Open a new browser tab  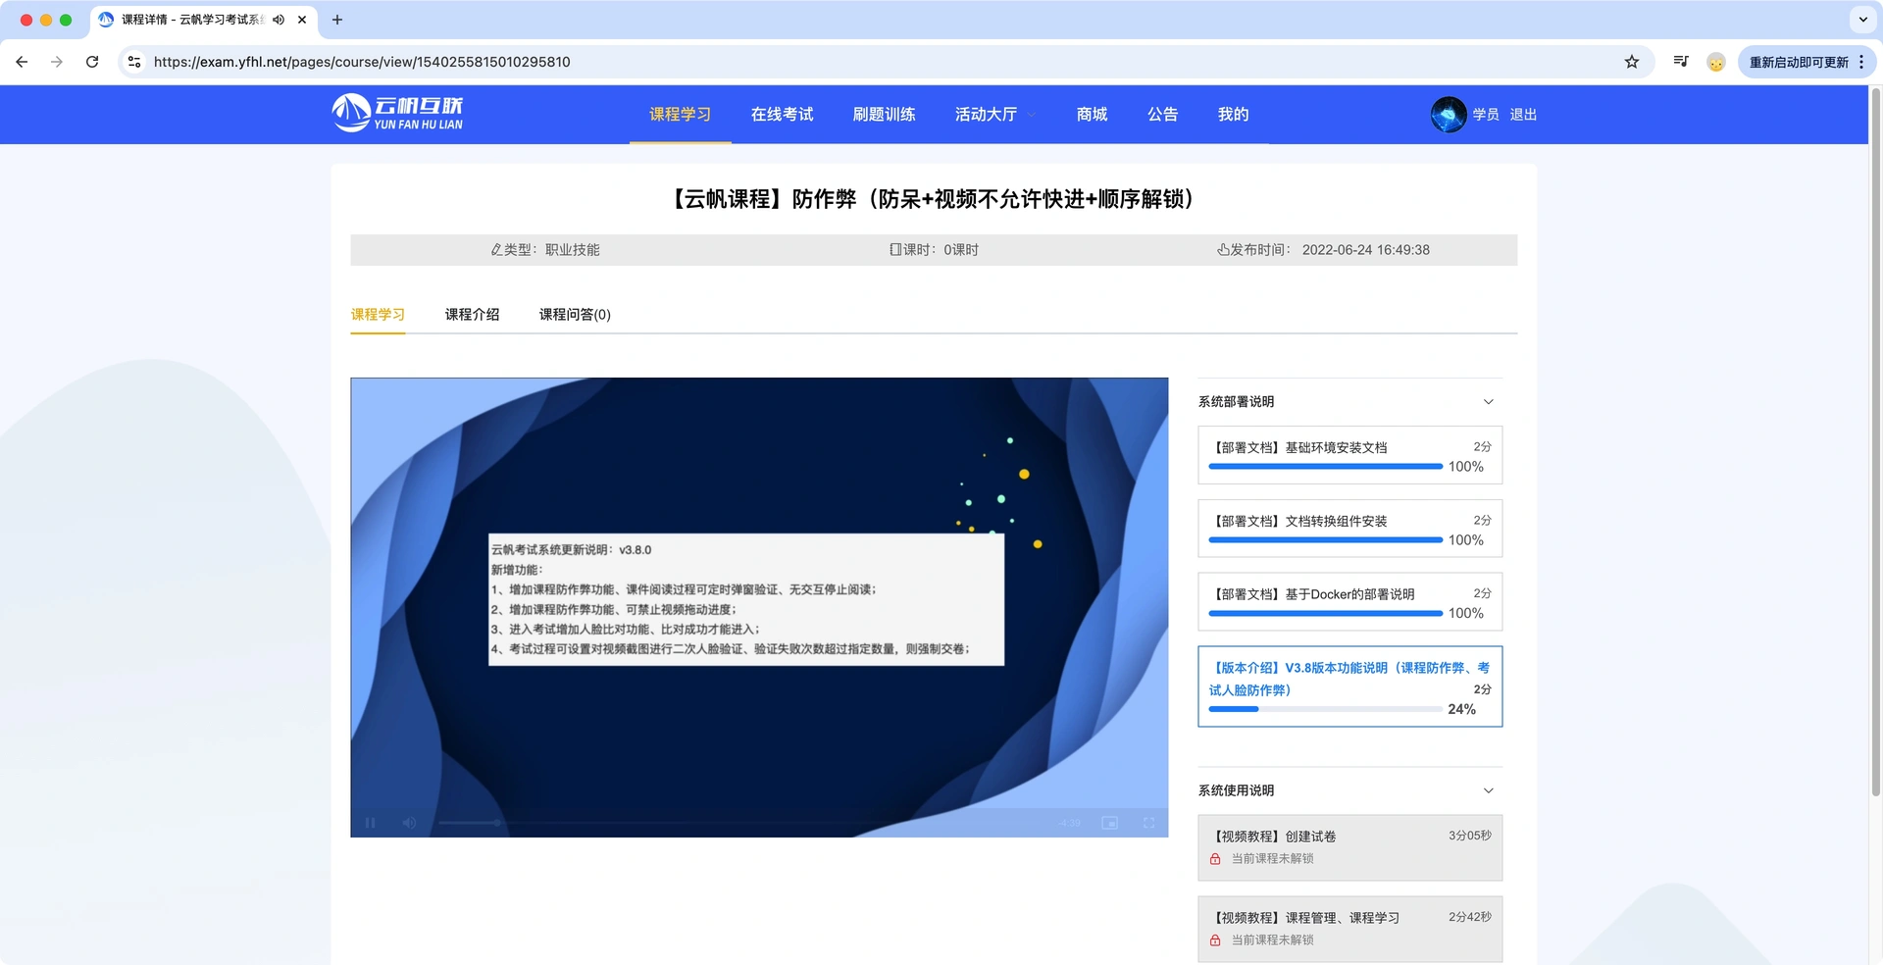[337, 20]
